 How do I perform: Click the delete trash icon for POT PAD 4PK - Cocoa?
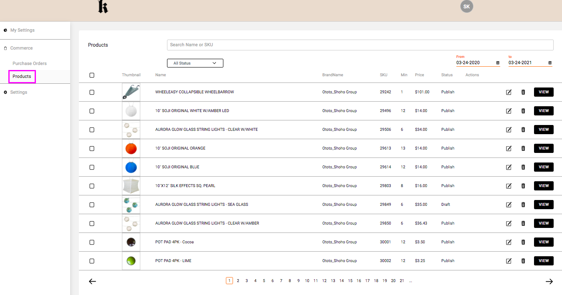pos(523,242)
